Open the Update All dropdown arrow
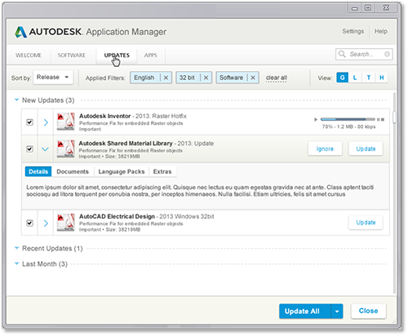Viewport: 408px width, 336px height. pos(337,312)
